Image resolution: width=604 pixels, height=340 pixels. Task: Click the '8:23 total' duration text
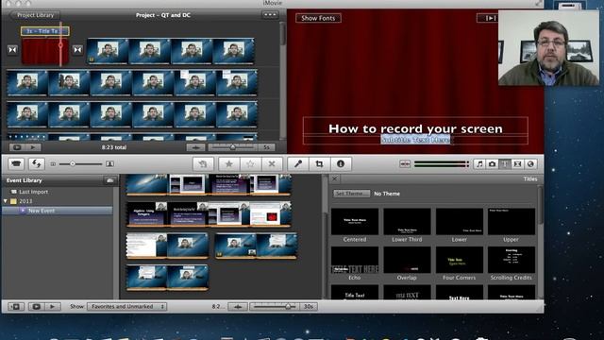[x=114, y=147]
